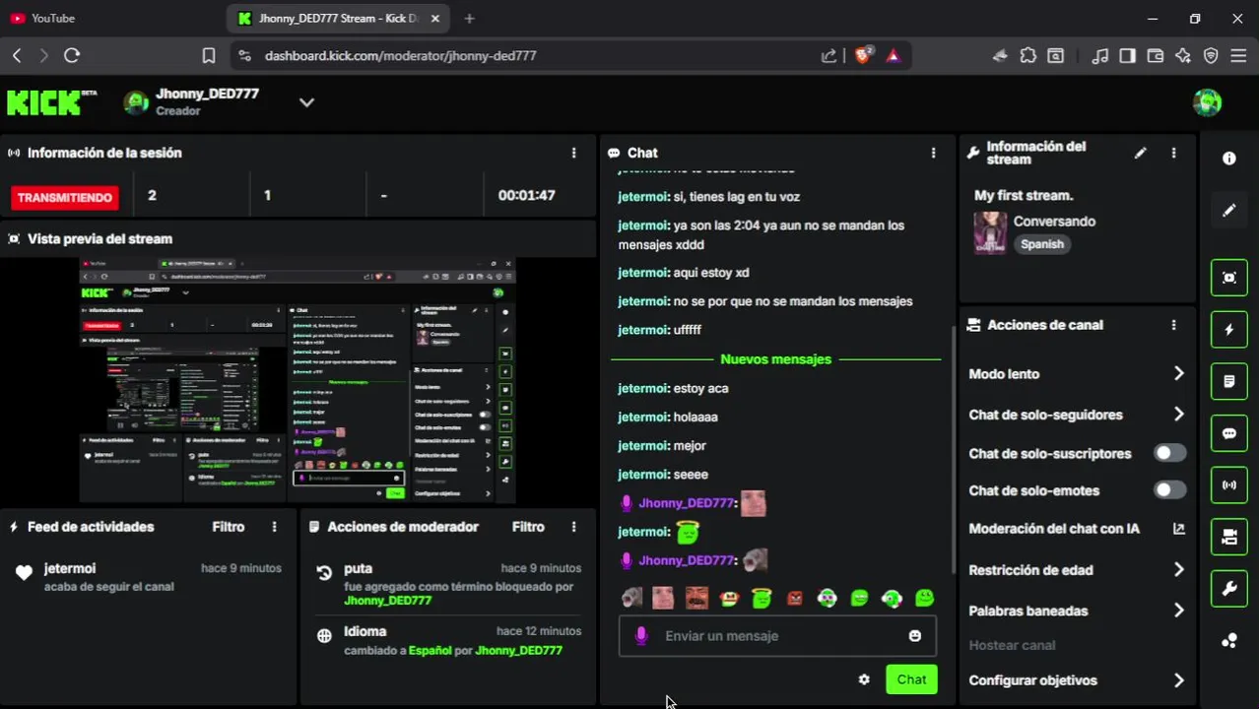Click the pencil icon in right sidebar
Image resolution: width=1259 pixels, height=709 pixels.
(x=1229, y=210)
